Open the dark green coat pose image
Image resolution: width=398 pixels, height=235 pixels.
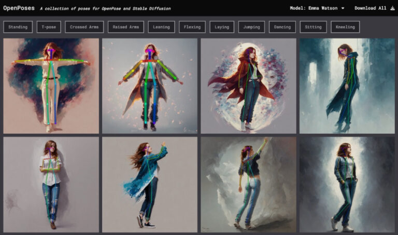[x=347, y=86]
